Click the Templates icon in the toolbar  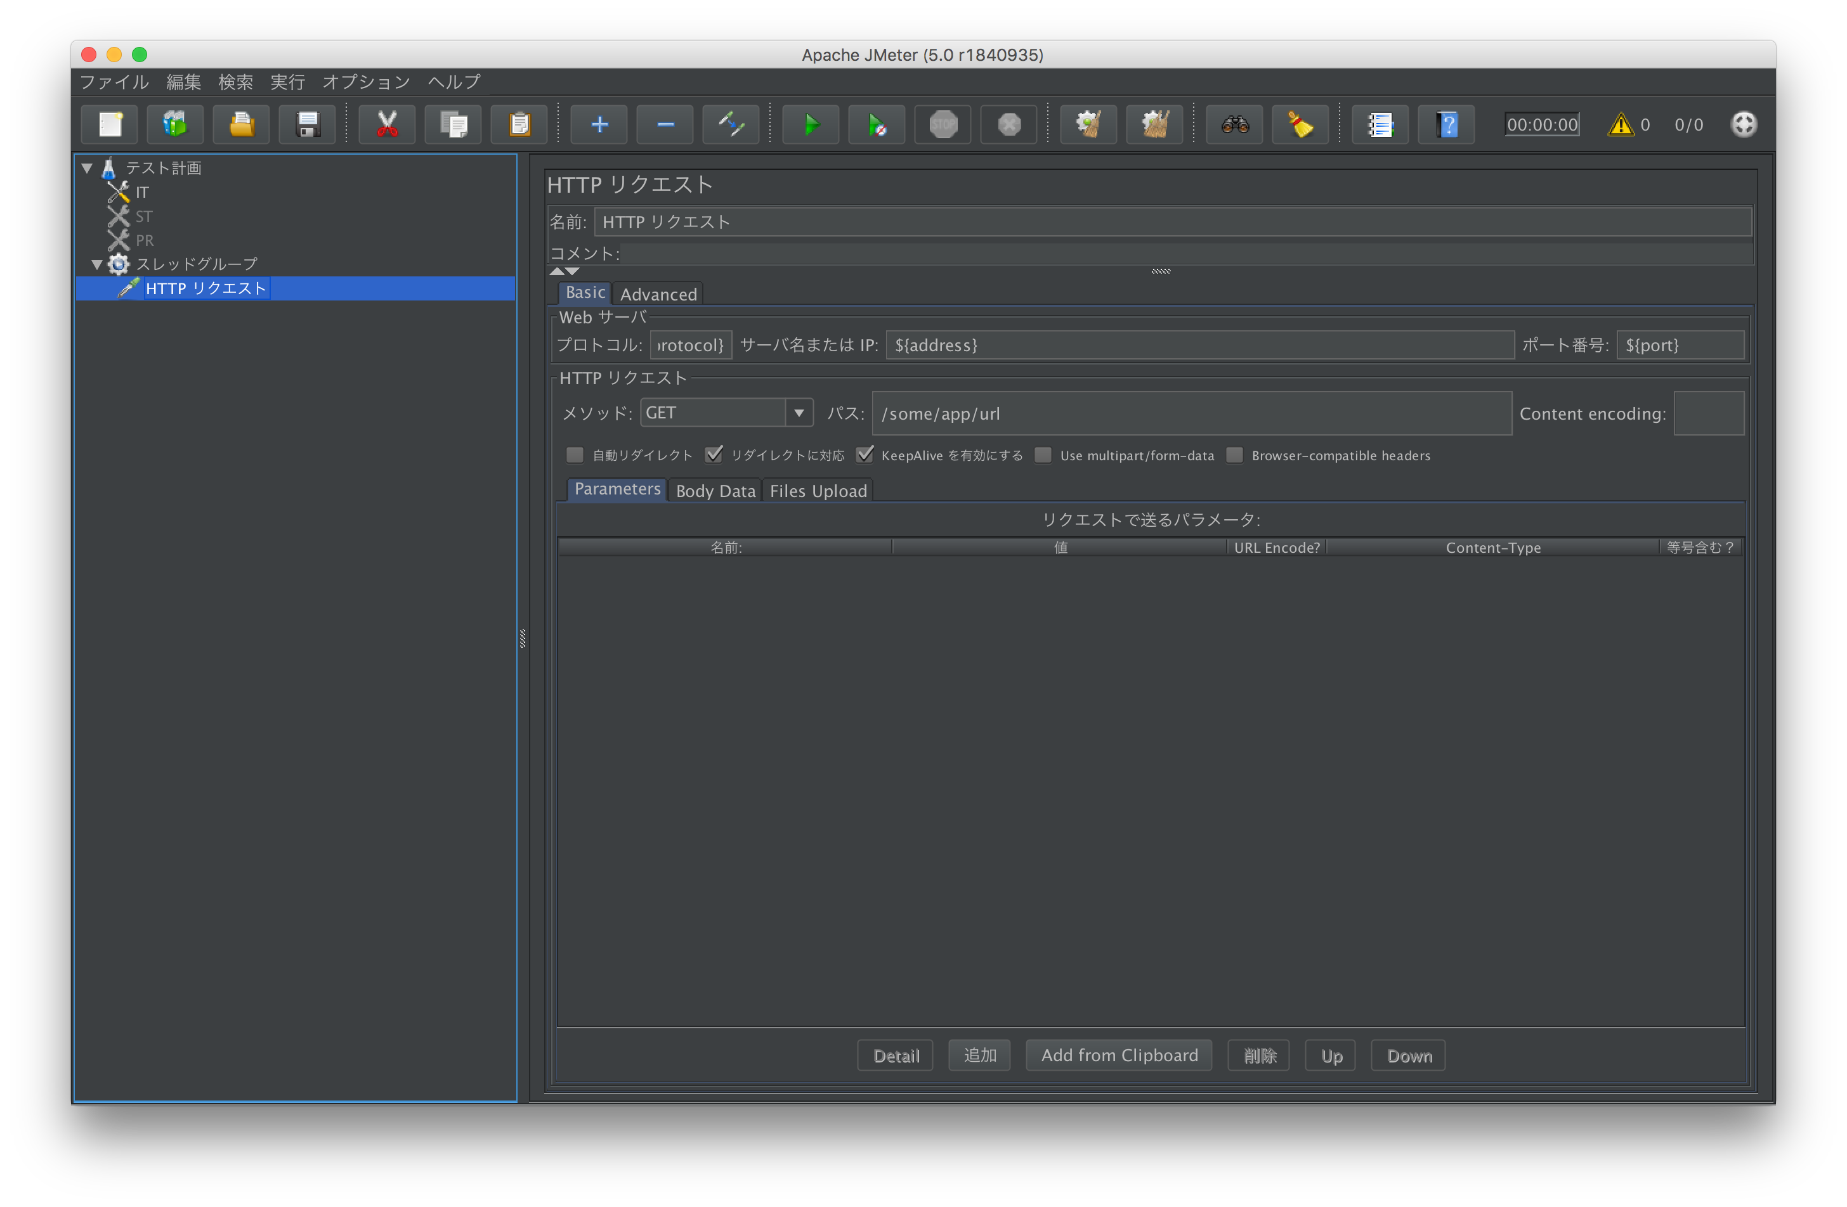pyautogui.click(x=176, y=124)
